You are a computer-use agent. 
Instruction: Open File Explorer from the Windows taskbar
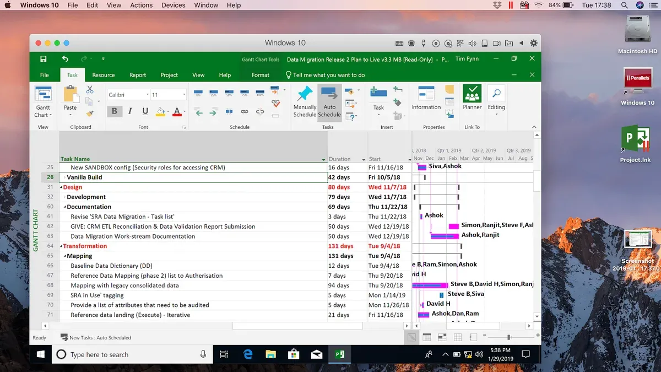pos(270,354)
